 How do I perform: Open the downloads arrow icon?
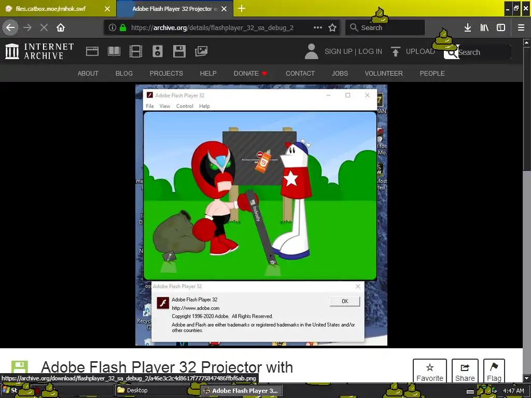tap(468, 27)
